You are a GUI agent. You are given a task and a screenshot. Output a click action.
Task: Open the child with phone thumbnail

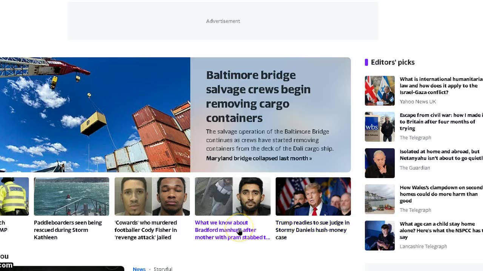tap(380, 236)
